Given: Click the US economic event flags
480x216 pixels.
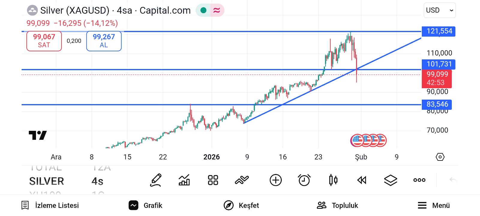Looking at the screenshot, I should coord(368,140).
